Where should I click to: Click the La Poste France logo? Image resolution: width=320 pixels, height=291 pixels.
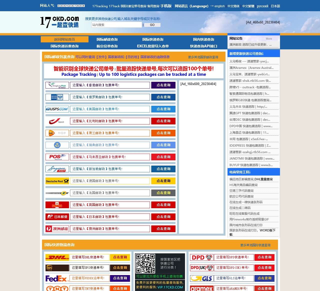[57, 193]
